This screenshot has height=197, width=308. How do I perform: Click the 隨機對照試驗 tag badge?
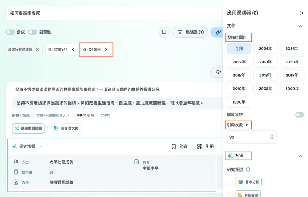(x=28, y=129)
